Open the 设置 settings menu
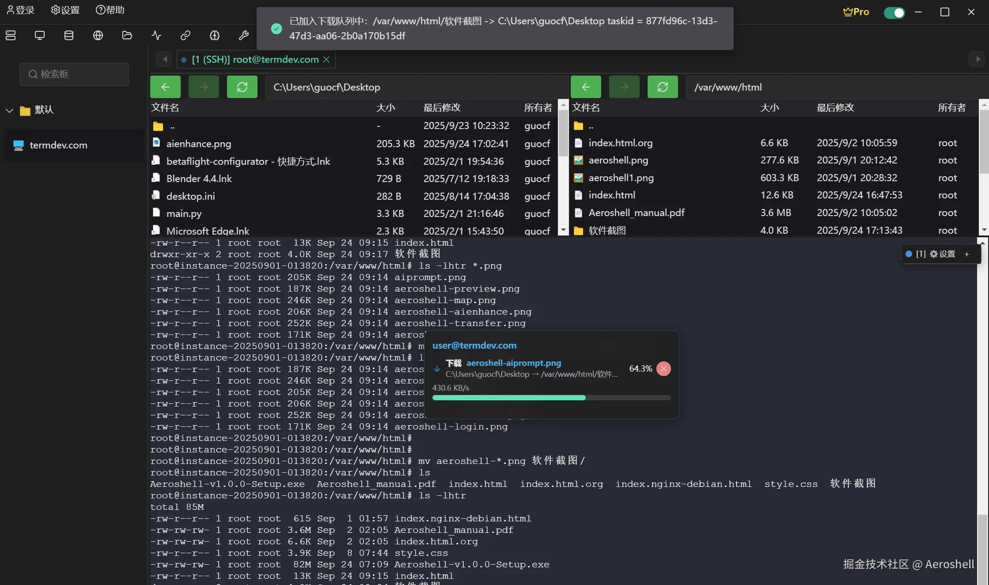This screenshot has width=989, height=585. [x=65, y=10]
